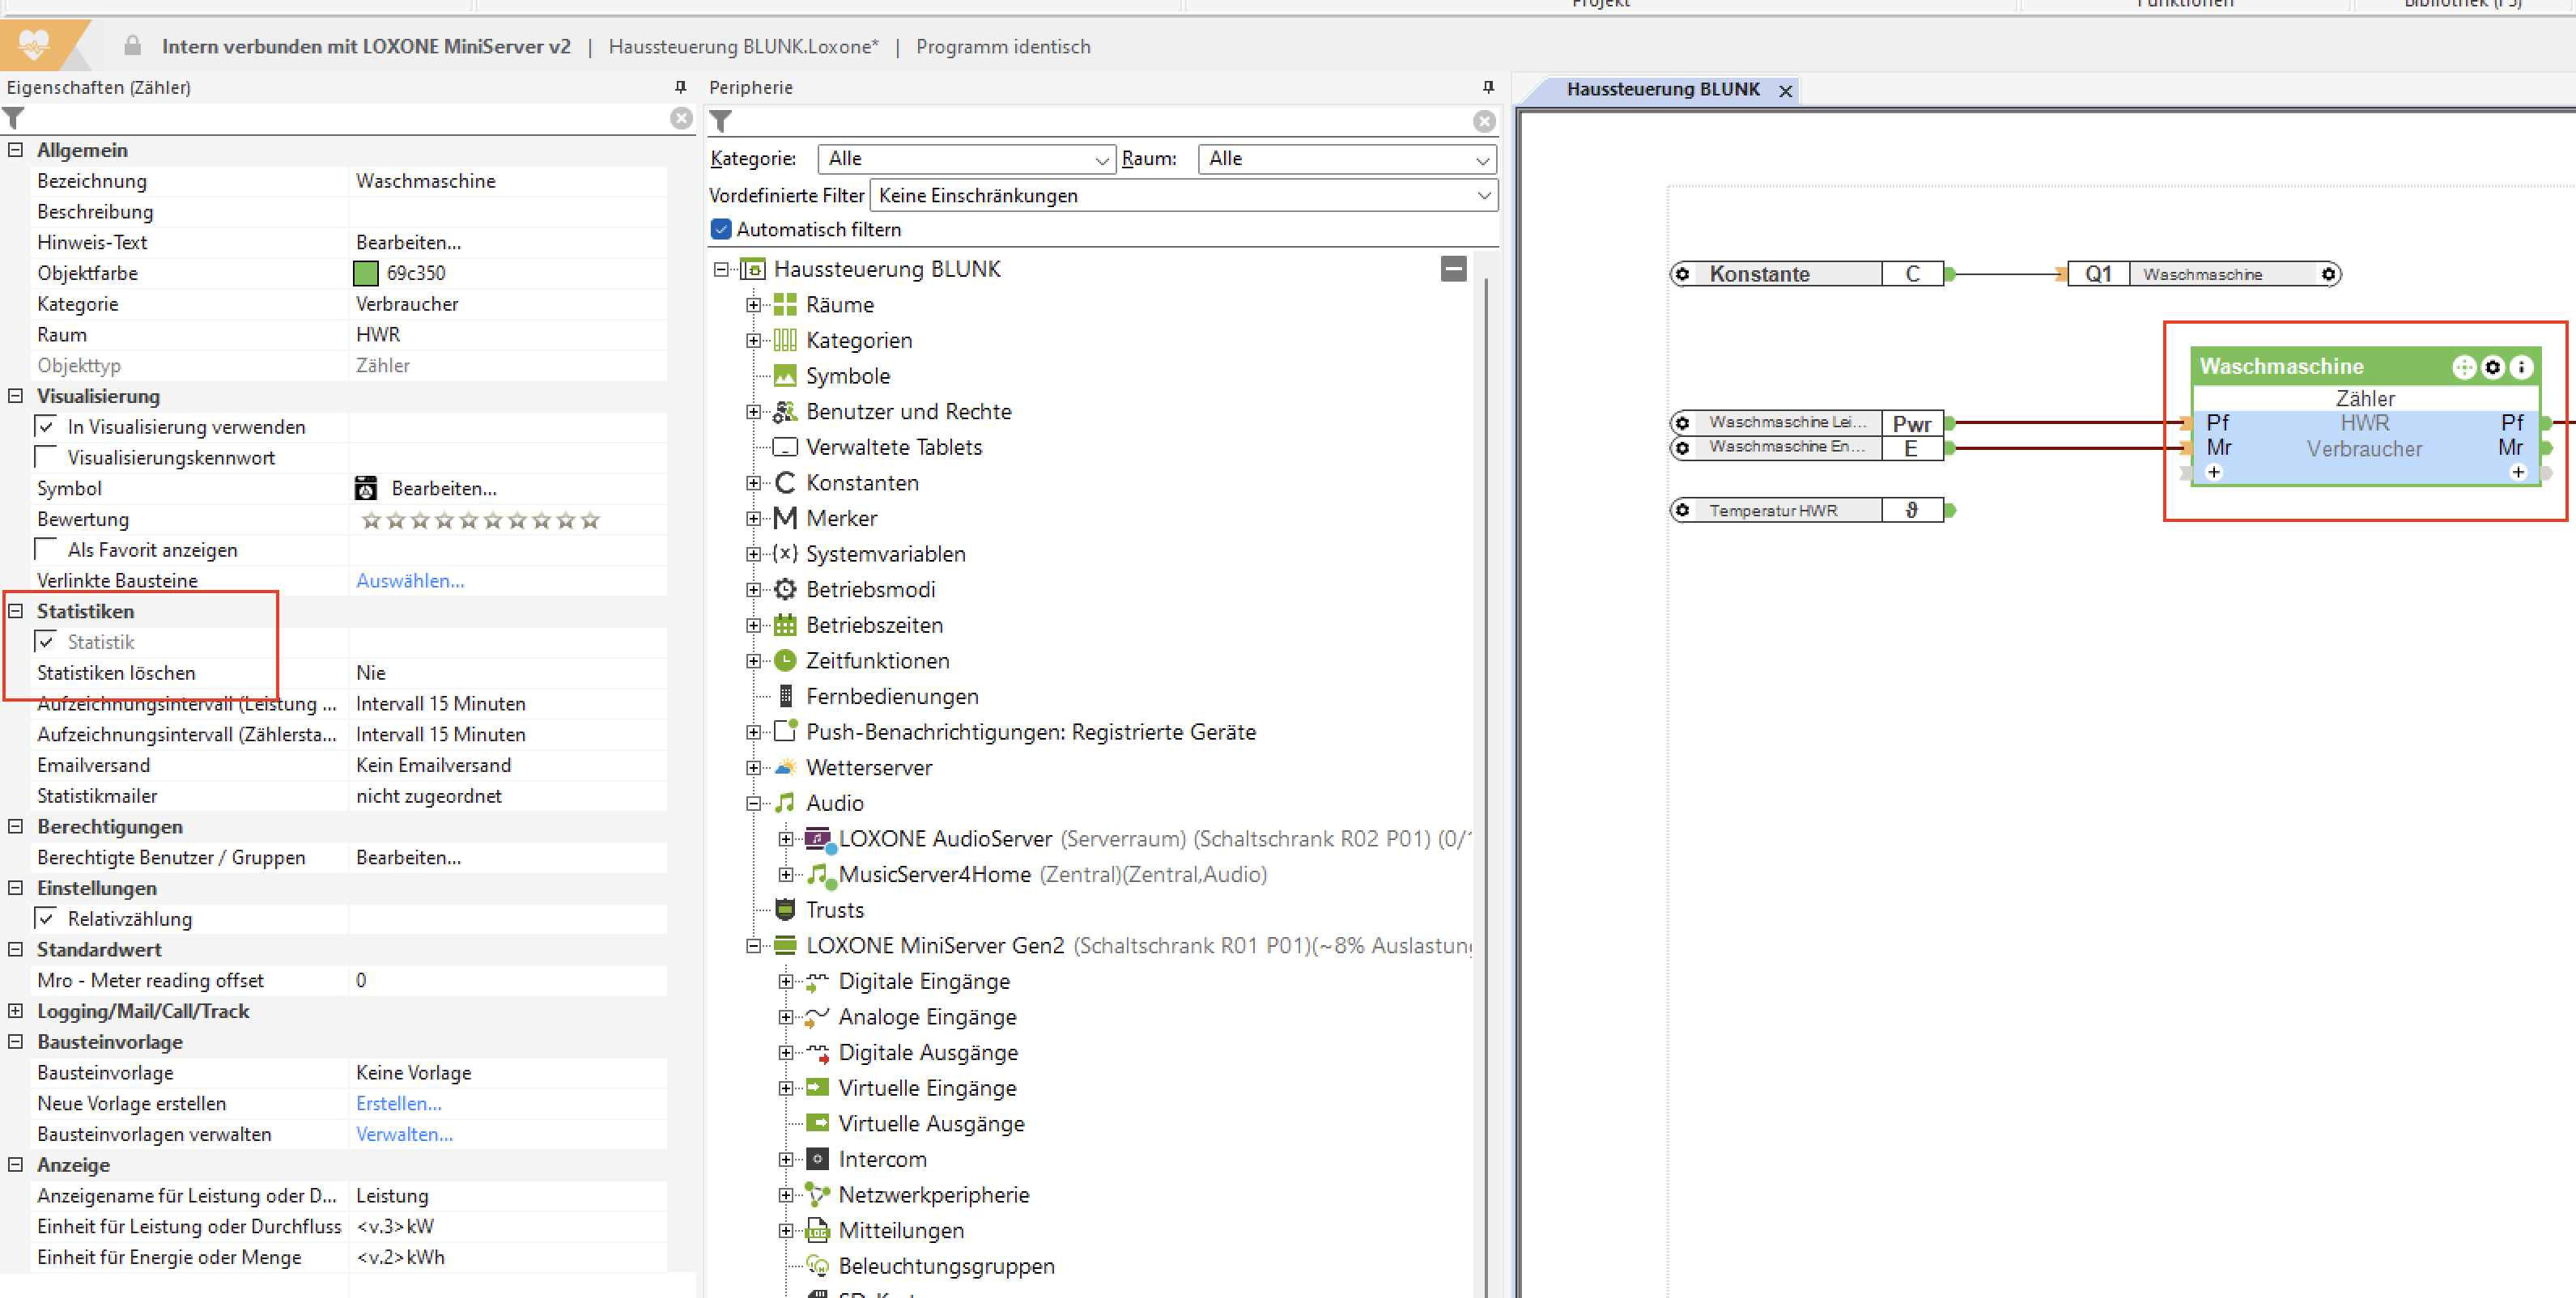This screenshot has height=1298, width=2576.
Task: Click Erstellen link for new template
Action: pyautogui.click(x=398, y=1103)
